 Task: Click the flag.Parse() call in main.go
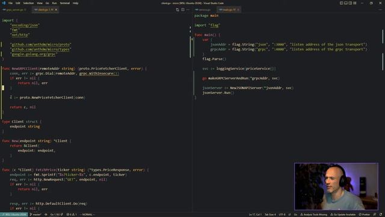click(x=214, y=59)
